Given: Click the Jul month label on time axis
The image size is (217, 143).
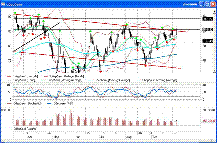Looking at the screenshot, I should click(102, 137).
